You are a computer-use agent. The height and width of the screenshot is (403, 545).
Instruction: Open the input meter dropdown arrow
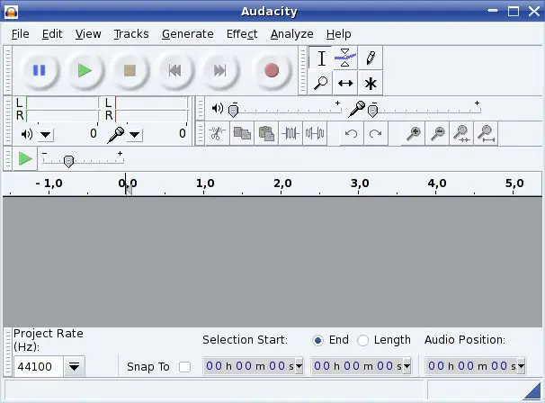point(135,134)
